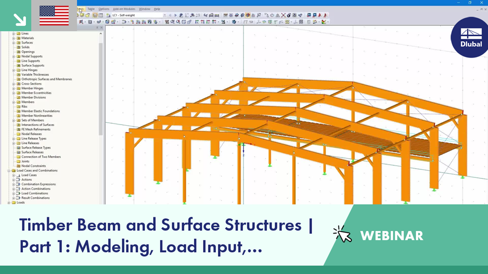Click the Solids folder icon
Viewport: 488px width, 274px height.
[x=19, y=47]
